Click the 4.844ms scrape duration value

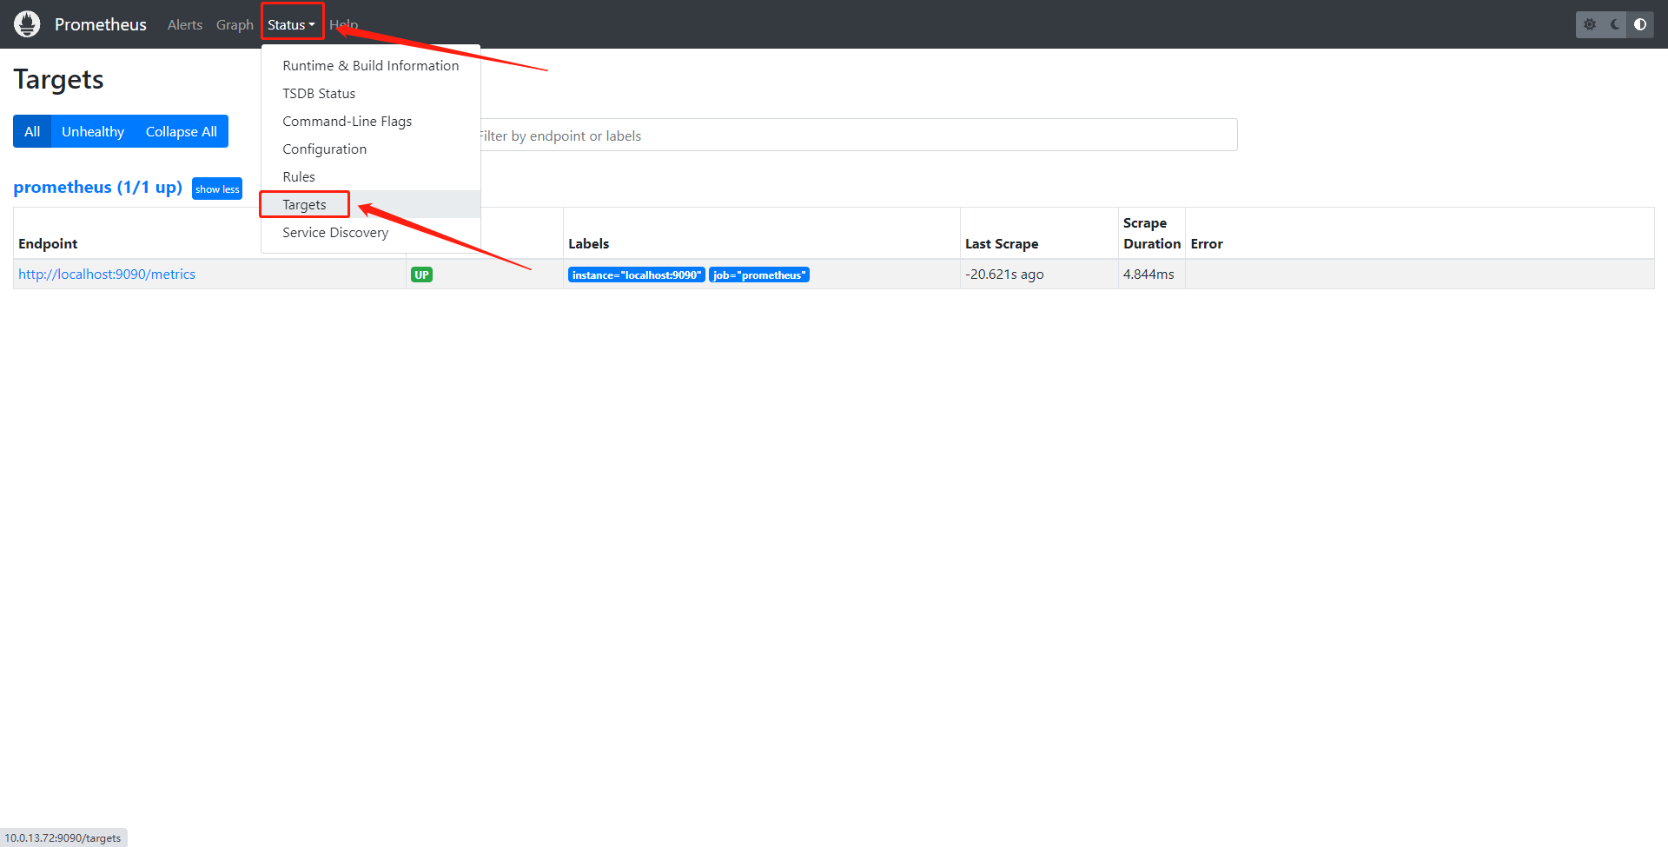(1148, 274)
